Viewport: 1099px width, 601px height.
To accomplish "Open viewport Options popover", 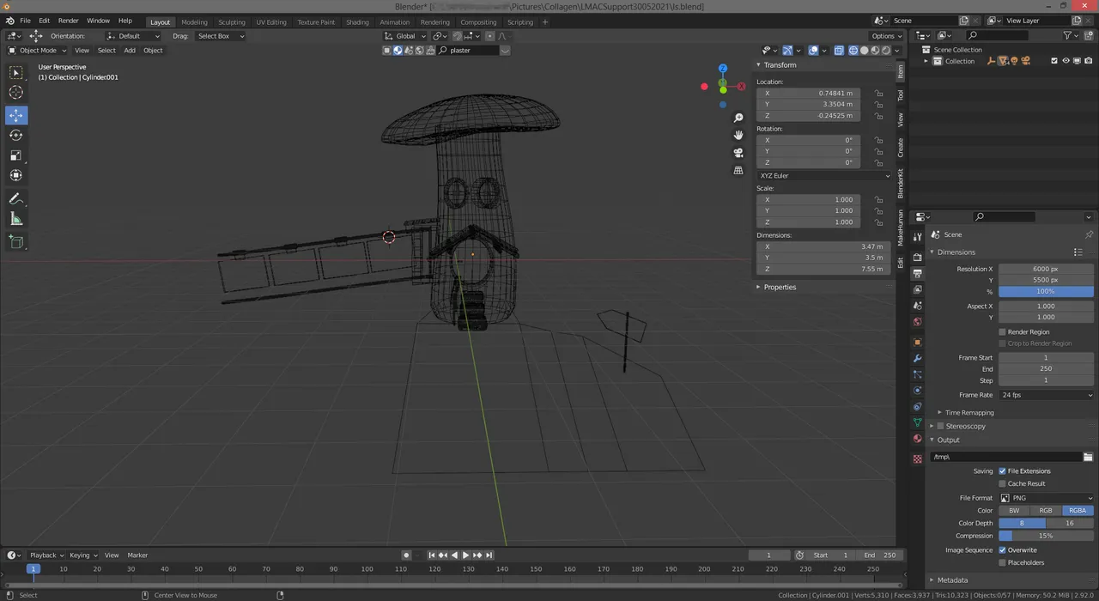I will tap(886, 36).
